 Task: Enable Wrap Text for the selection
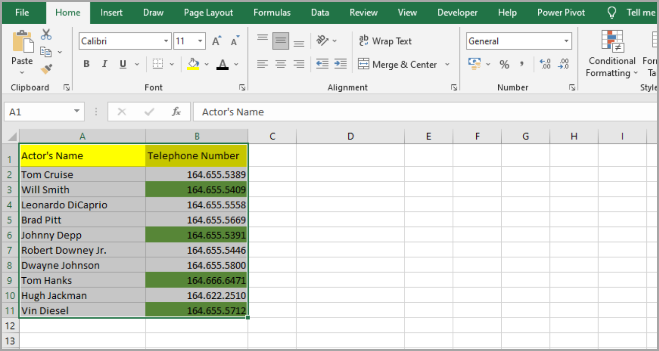[x=385, y=41]
